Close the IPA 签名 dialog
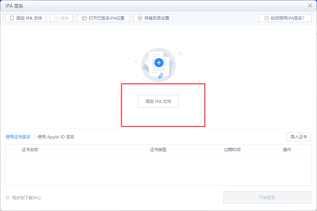This screenshot has height=211, width=317. (x=310, y=6)
